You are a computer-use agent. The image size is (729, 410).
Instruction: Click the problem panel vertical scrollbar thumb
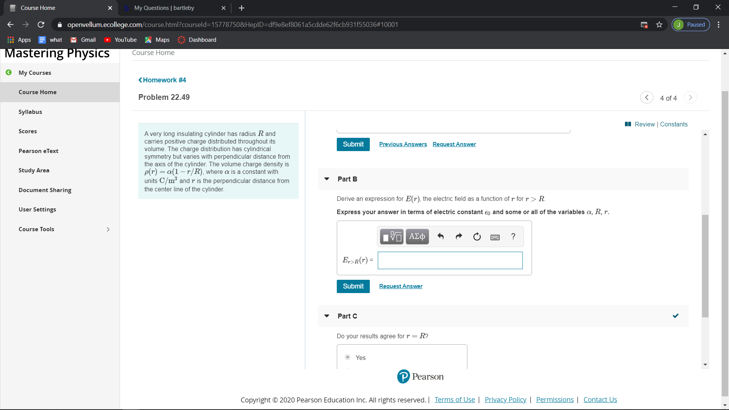(705, 266)
